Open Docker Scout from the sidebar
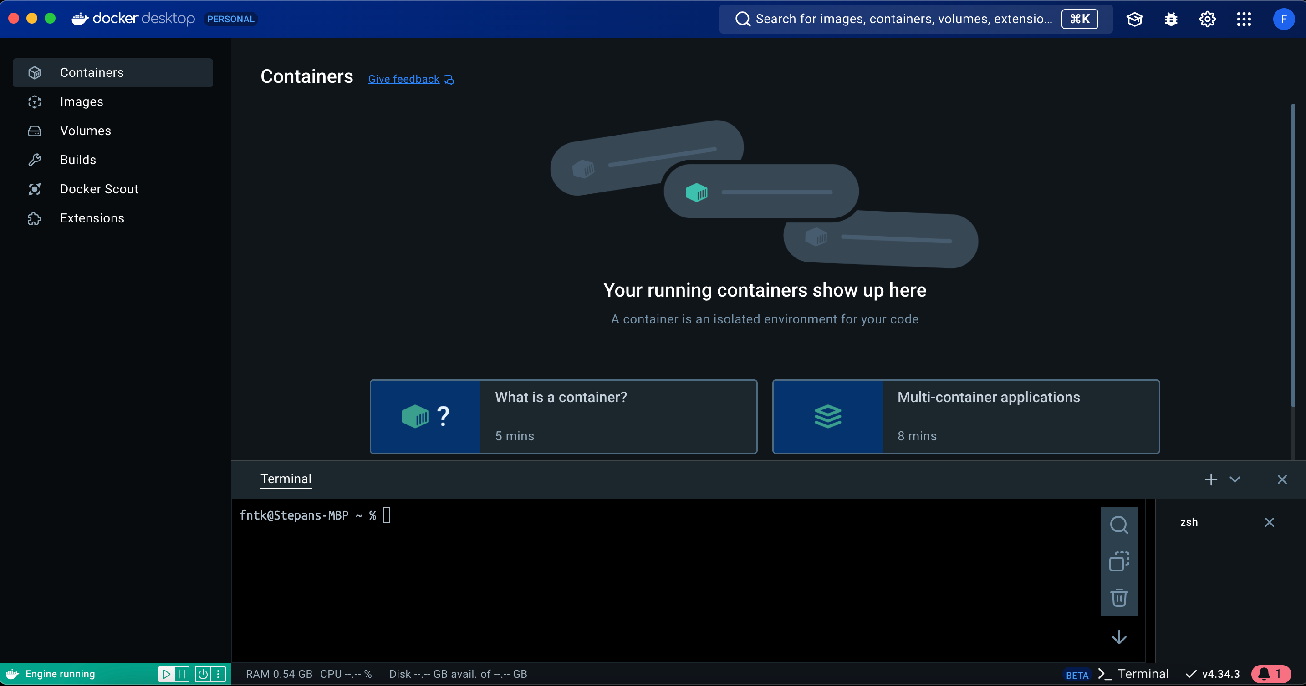 [99, 188]
